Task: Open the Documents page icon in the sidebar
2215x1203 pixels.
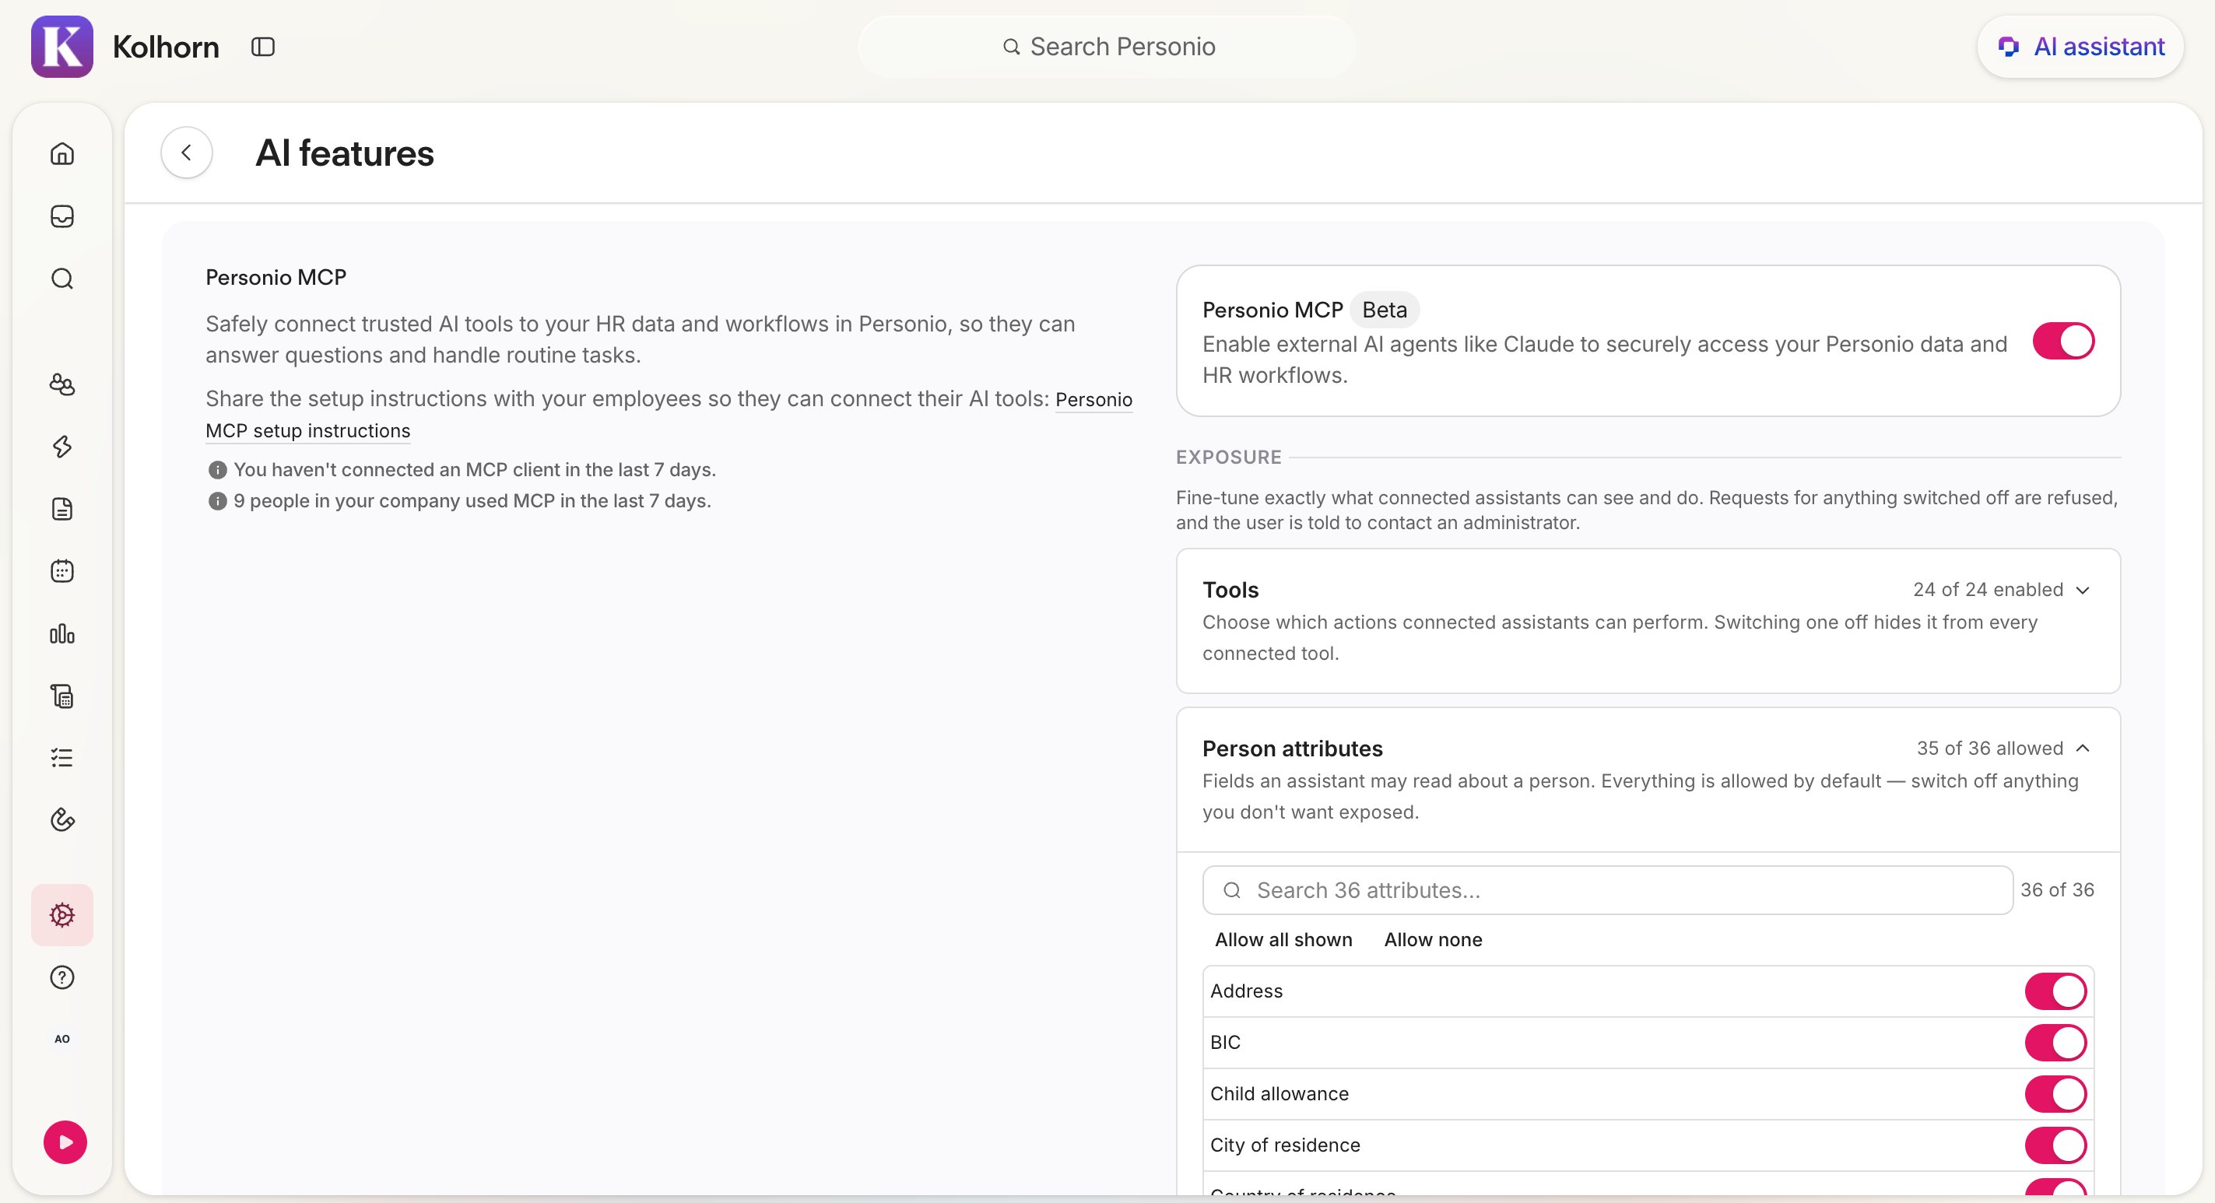Action: click(x=62, y=509)
